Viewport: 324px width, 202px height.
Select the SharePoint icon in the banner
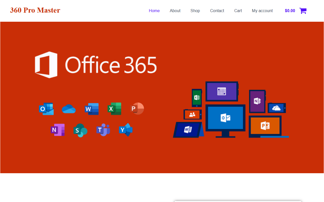pyautogui.click(x=80, y=130)
